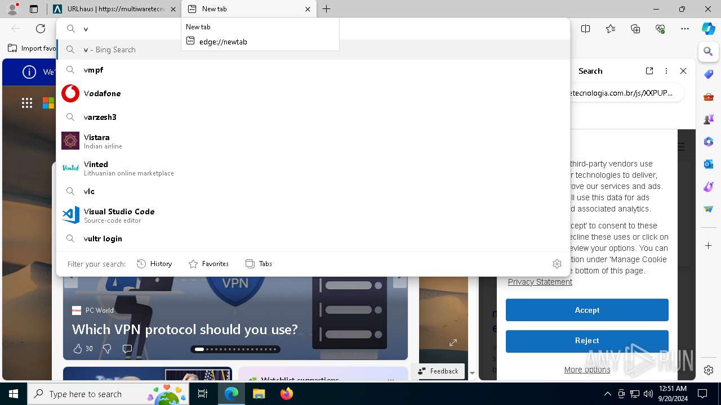Screen dimensions: 721x405
Task: Open a new tab with plus
Action: coord(326,9)
